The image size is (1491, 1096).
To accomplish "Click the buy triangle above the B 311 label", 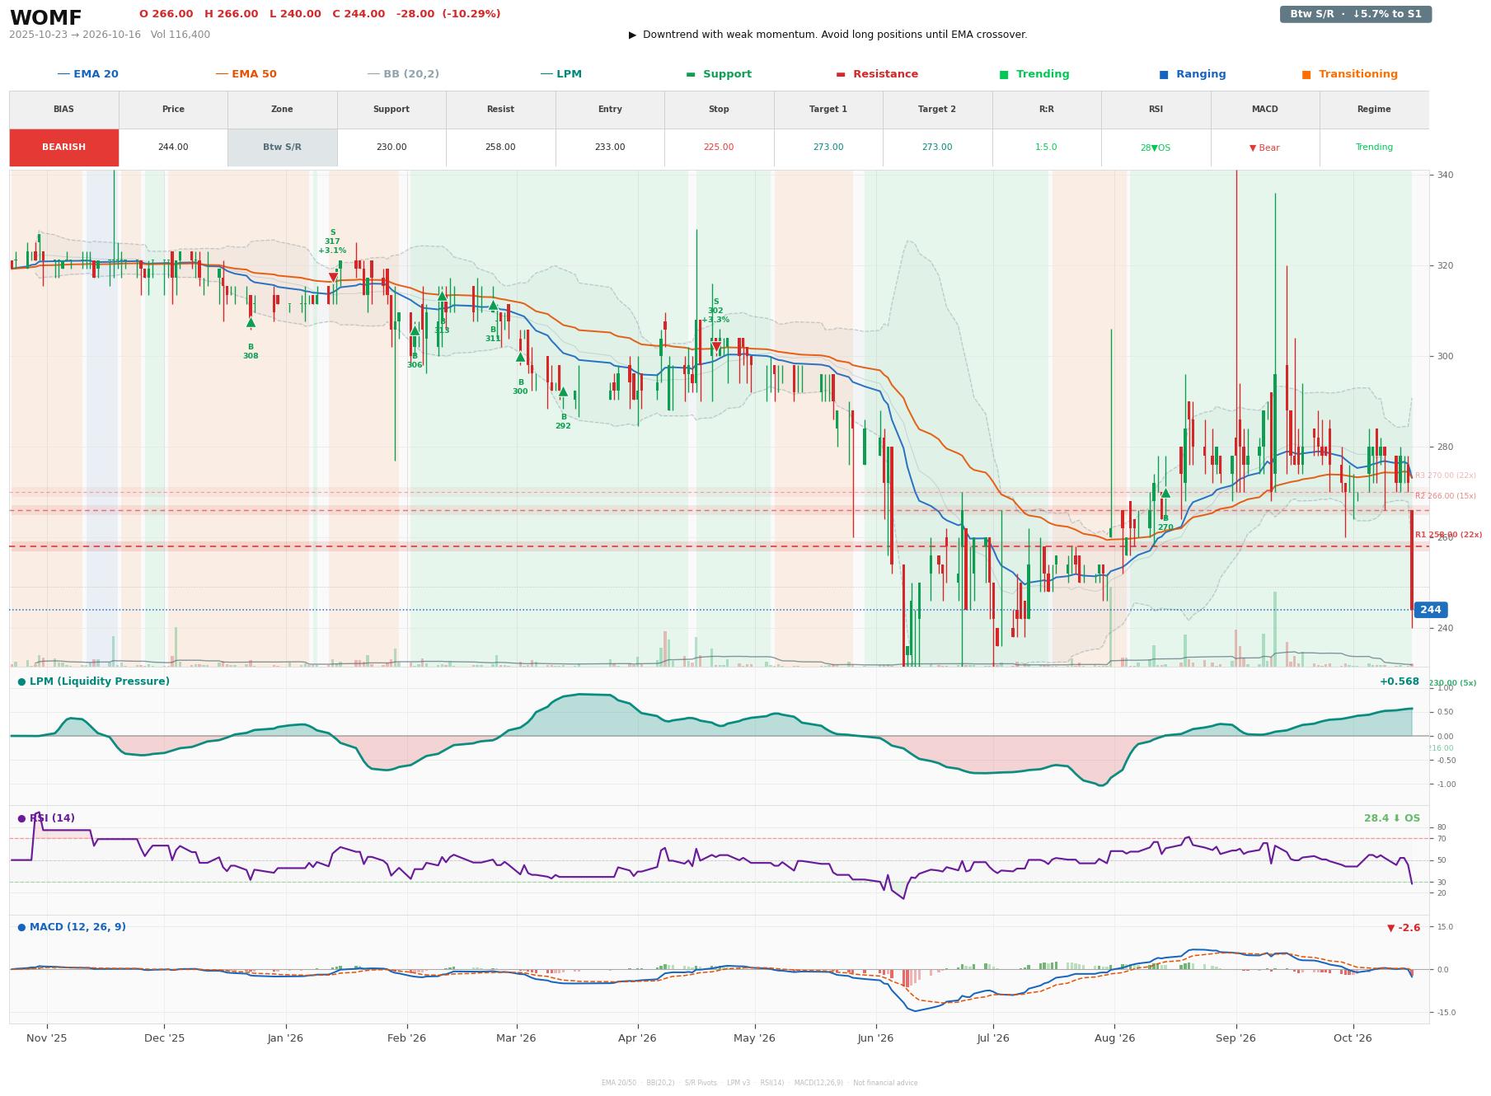I will 493,305.
